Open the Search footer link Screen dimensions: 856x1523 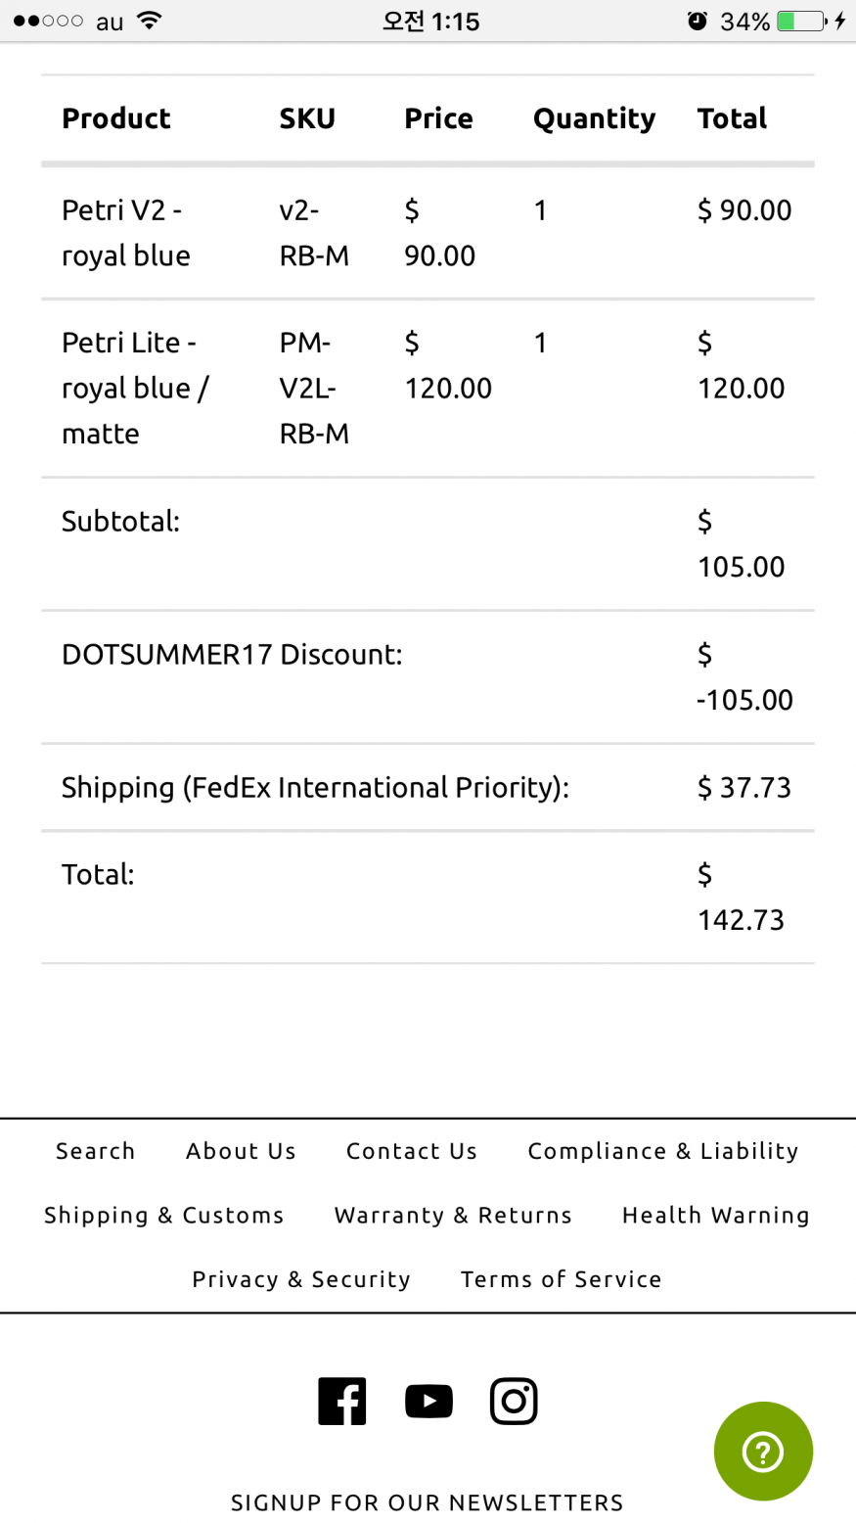pyautogui.click(x=95, y=1151)
